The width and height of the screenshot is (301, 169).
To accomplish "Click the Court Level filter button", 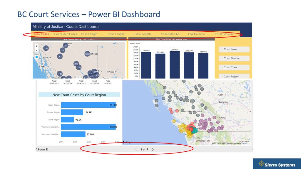I will [x=234, y=49].
